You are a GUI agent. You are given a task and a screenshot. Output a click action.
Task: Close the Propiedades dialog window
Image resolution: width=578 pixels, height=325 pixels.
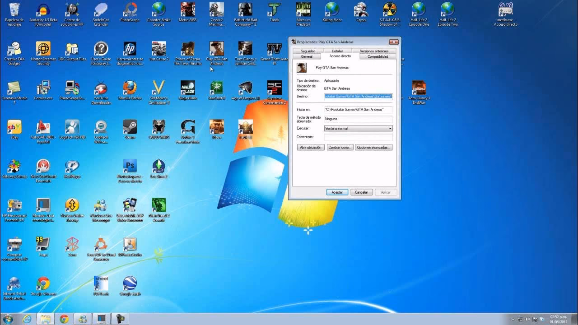[x=393, y=42]
